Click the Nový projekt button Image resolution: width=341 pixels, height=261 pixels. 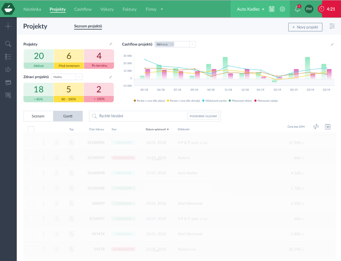pos(305,27)
